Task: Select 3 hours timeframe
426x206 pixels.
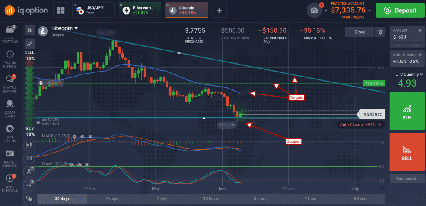Action: (261, 199)
